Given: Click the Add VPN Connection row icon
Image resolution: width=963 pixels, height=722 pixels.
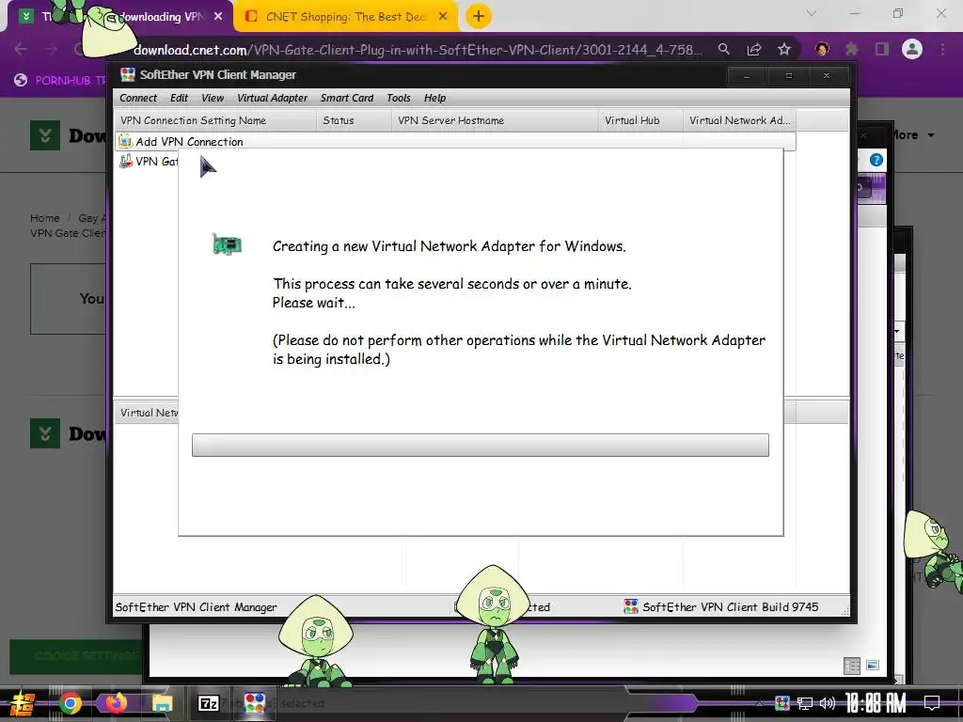Looking at the screenshot, I should pos(125,142).
